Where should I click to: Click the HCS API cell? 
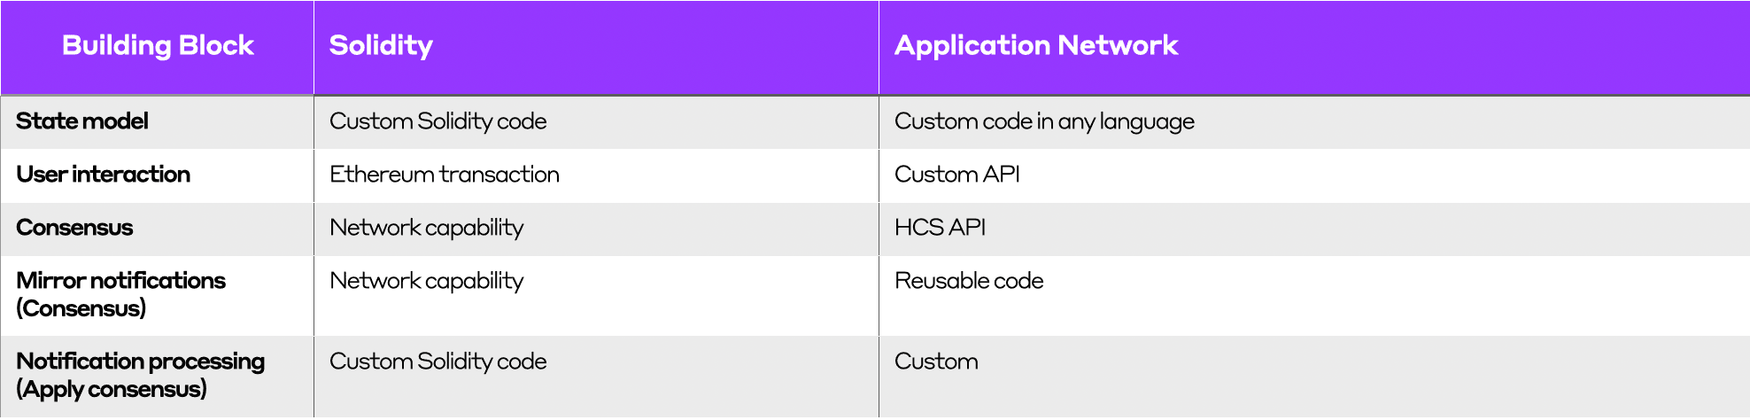(940, 227)
